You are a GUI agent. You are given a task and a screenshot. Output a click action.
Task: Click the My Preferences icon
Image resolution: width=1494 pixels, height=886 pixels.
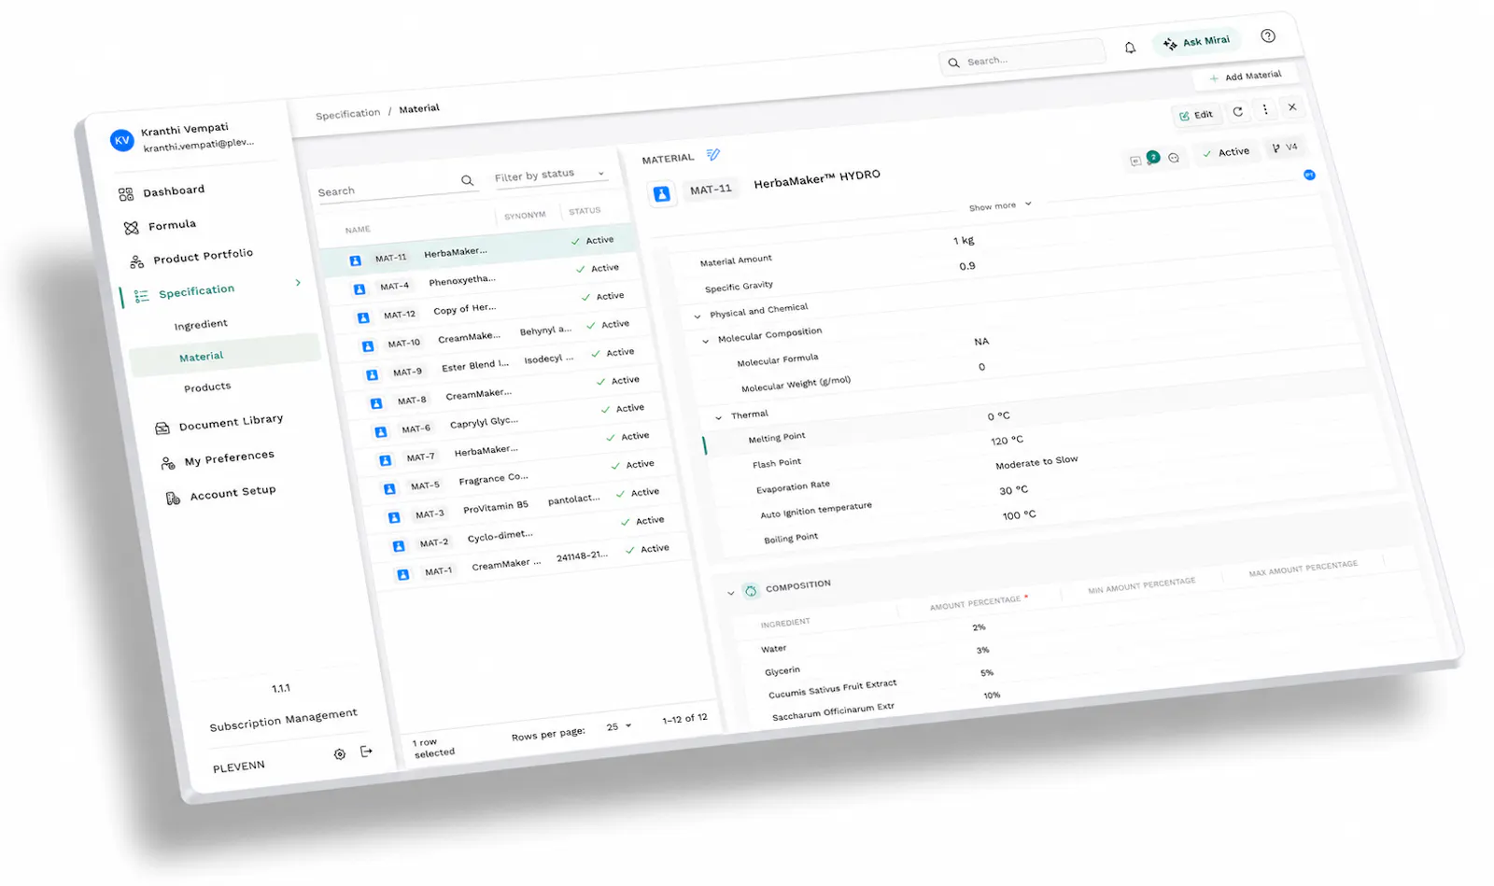point(168,462)
